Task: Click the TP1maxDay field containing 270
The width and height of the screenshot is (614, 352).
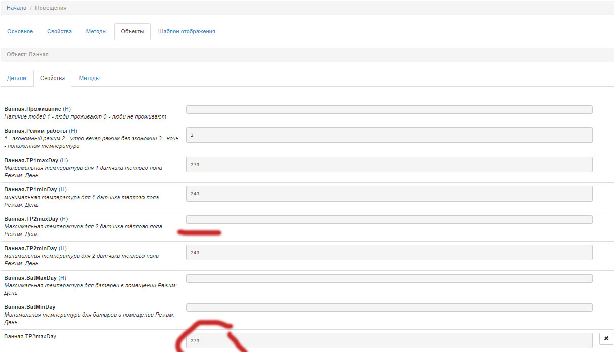Action: click(x=389, y=164)
